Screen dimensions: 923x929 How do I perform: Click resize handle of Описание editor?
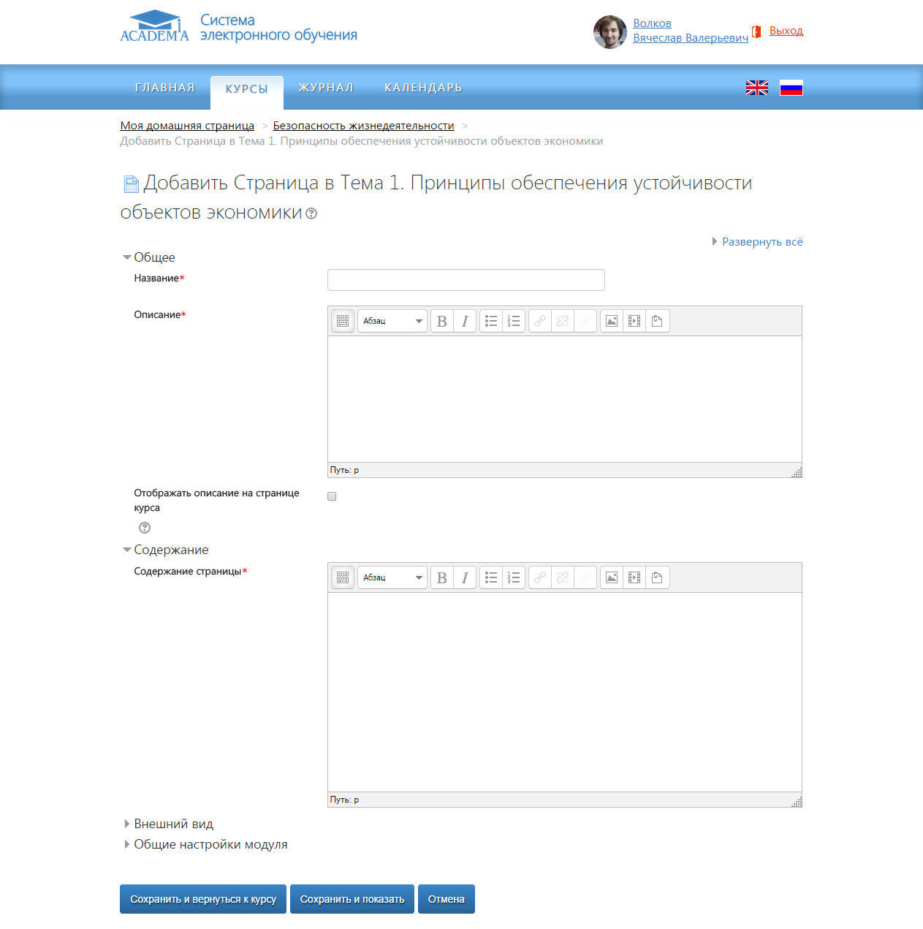pyautogui.click(x=797, y=472)
